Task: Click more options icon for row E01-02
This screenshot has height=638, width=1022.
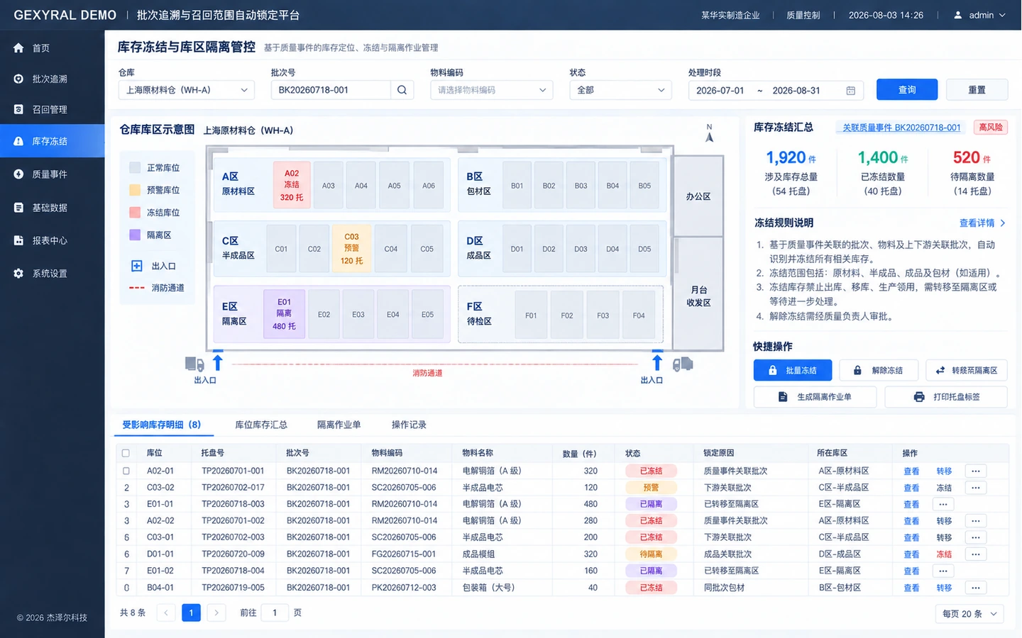Action: click(943, 571)
